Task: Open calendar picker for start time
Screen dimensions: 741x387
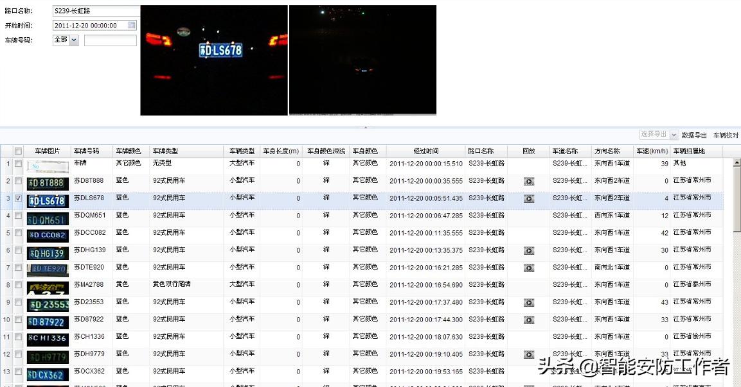Action: tap(132, 25)
